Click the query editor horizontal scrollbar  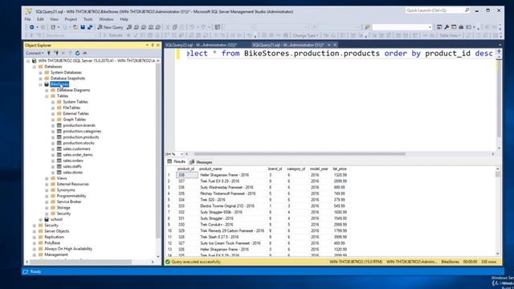click(x=300, y=153)
